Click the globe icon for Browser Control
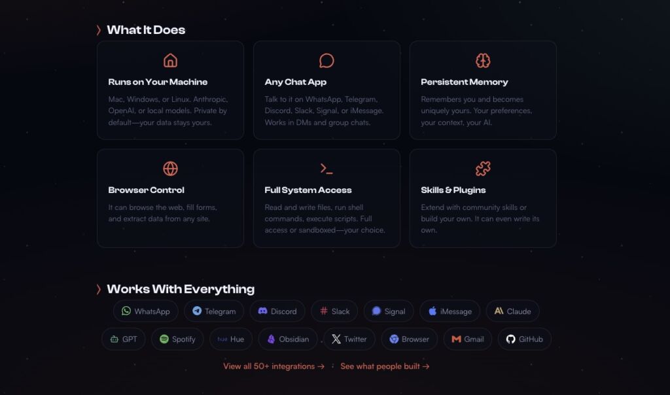 [x=170, y=169]
